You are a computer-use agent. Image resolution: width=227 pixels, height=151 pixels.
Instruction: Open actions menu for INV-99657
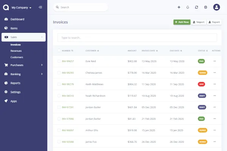coord(215,61)
